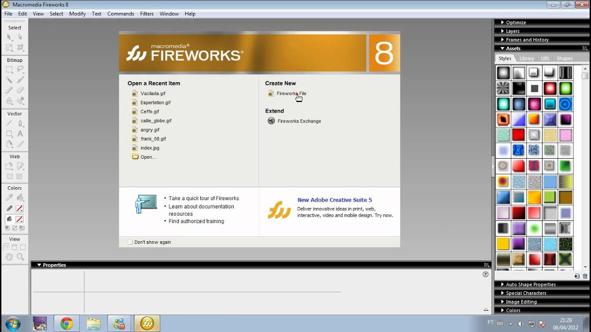This screenshot has height=332, width=591.
Task: Expand the Frames and History panel
Action: [527, 40]
